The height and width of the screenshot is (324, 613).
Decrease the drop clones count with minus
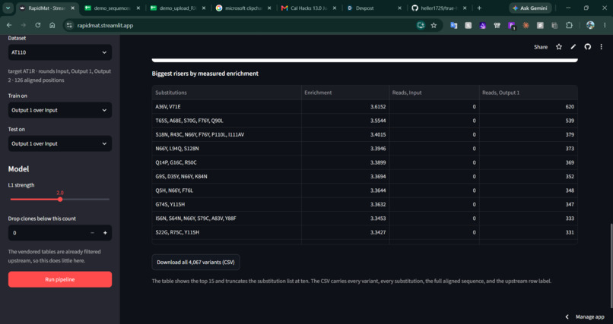pos(92,233)
